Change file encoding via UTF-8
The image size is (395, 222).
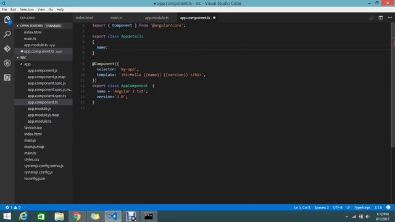338,207
